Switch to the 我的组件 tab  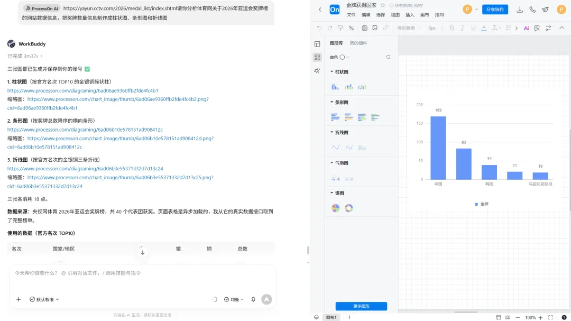(358, 43)
